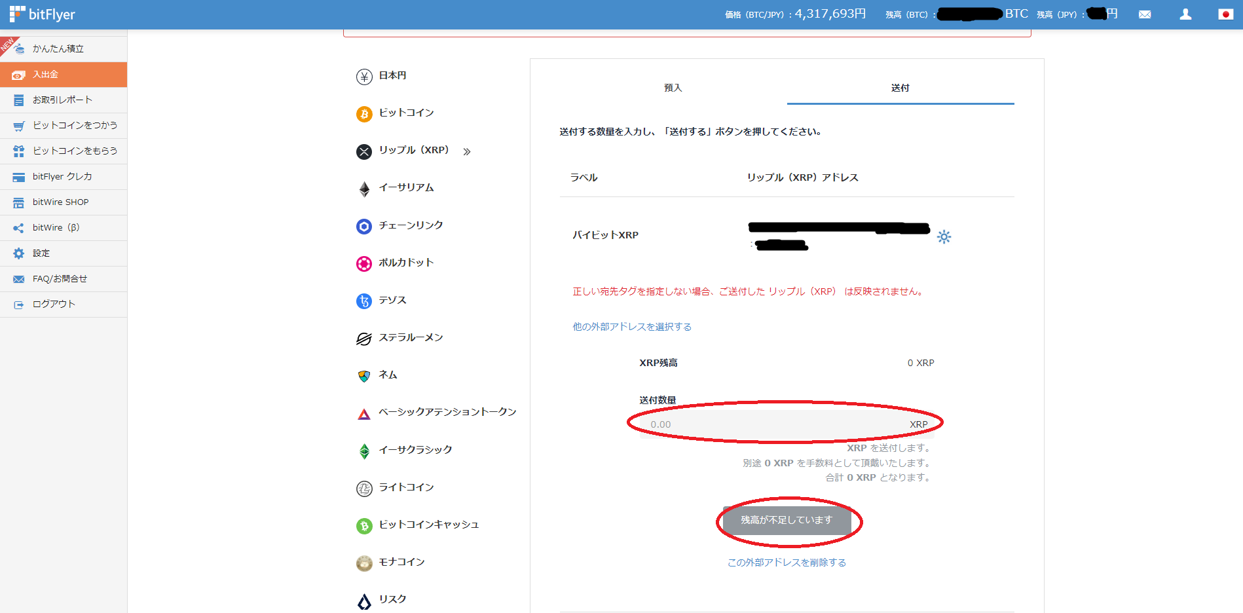Viewport: 1243px width, 613px height.
Task: Open the mail envelope icon in header
Action: coord(1145,14)
